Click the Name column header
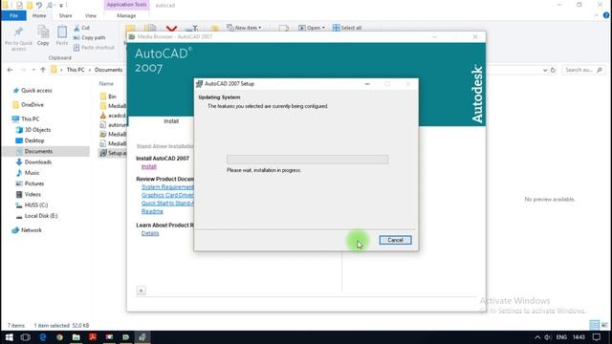612x344 pixels. coord(106,84)
